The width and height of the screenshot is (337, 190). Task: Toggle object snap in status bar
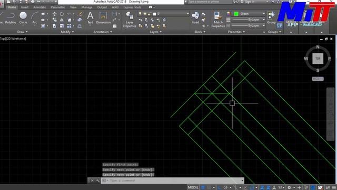click(252, 187)
